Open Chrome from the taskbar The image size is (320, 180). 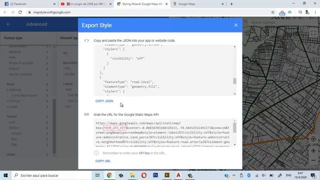point(109,175)
